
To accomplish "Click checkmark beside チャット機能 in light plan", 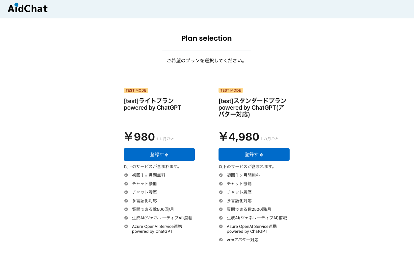I will [x=126, y=184].
